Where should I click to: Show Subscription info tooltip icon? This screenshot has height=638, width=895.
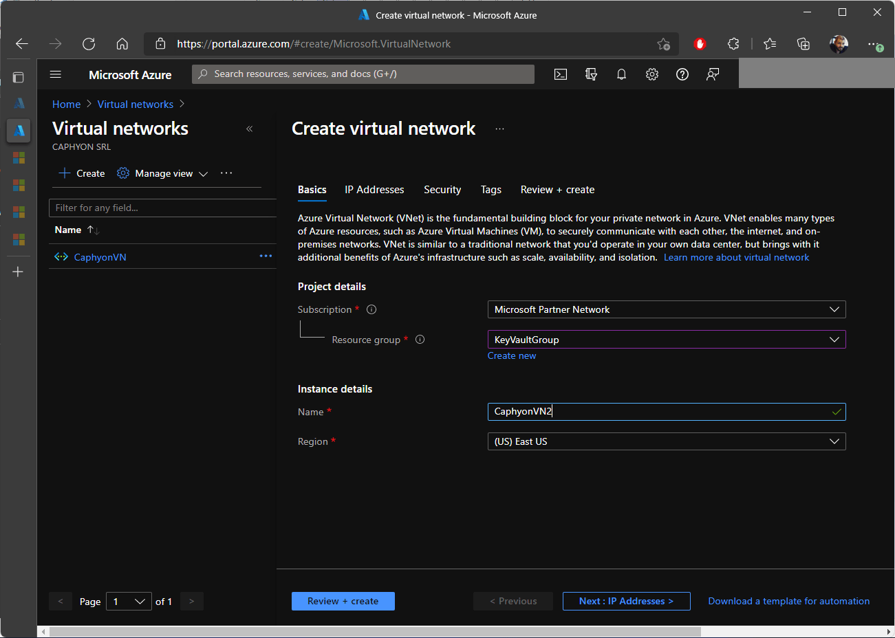point(371,309)
